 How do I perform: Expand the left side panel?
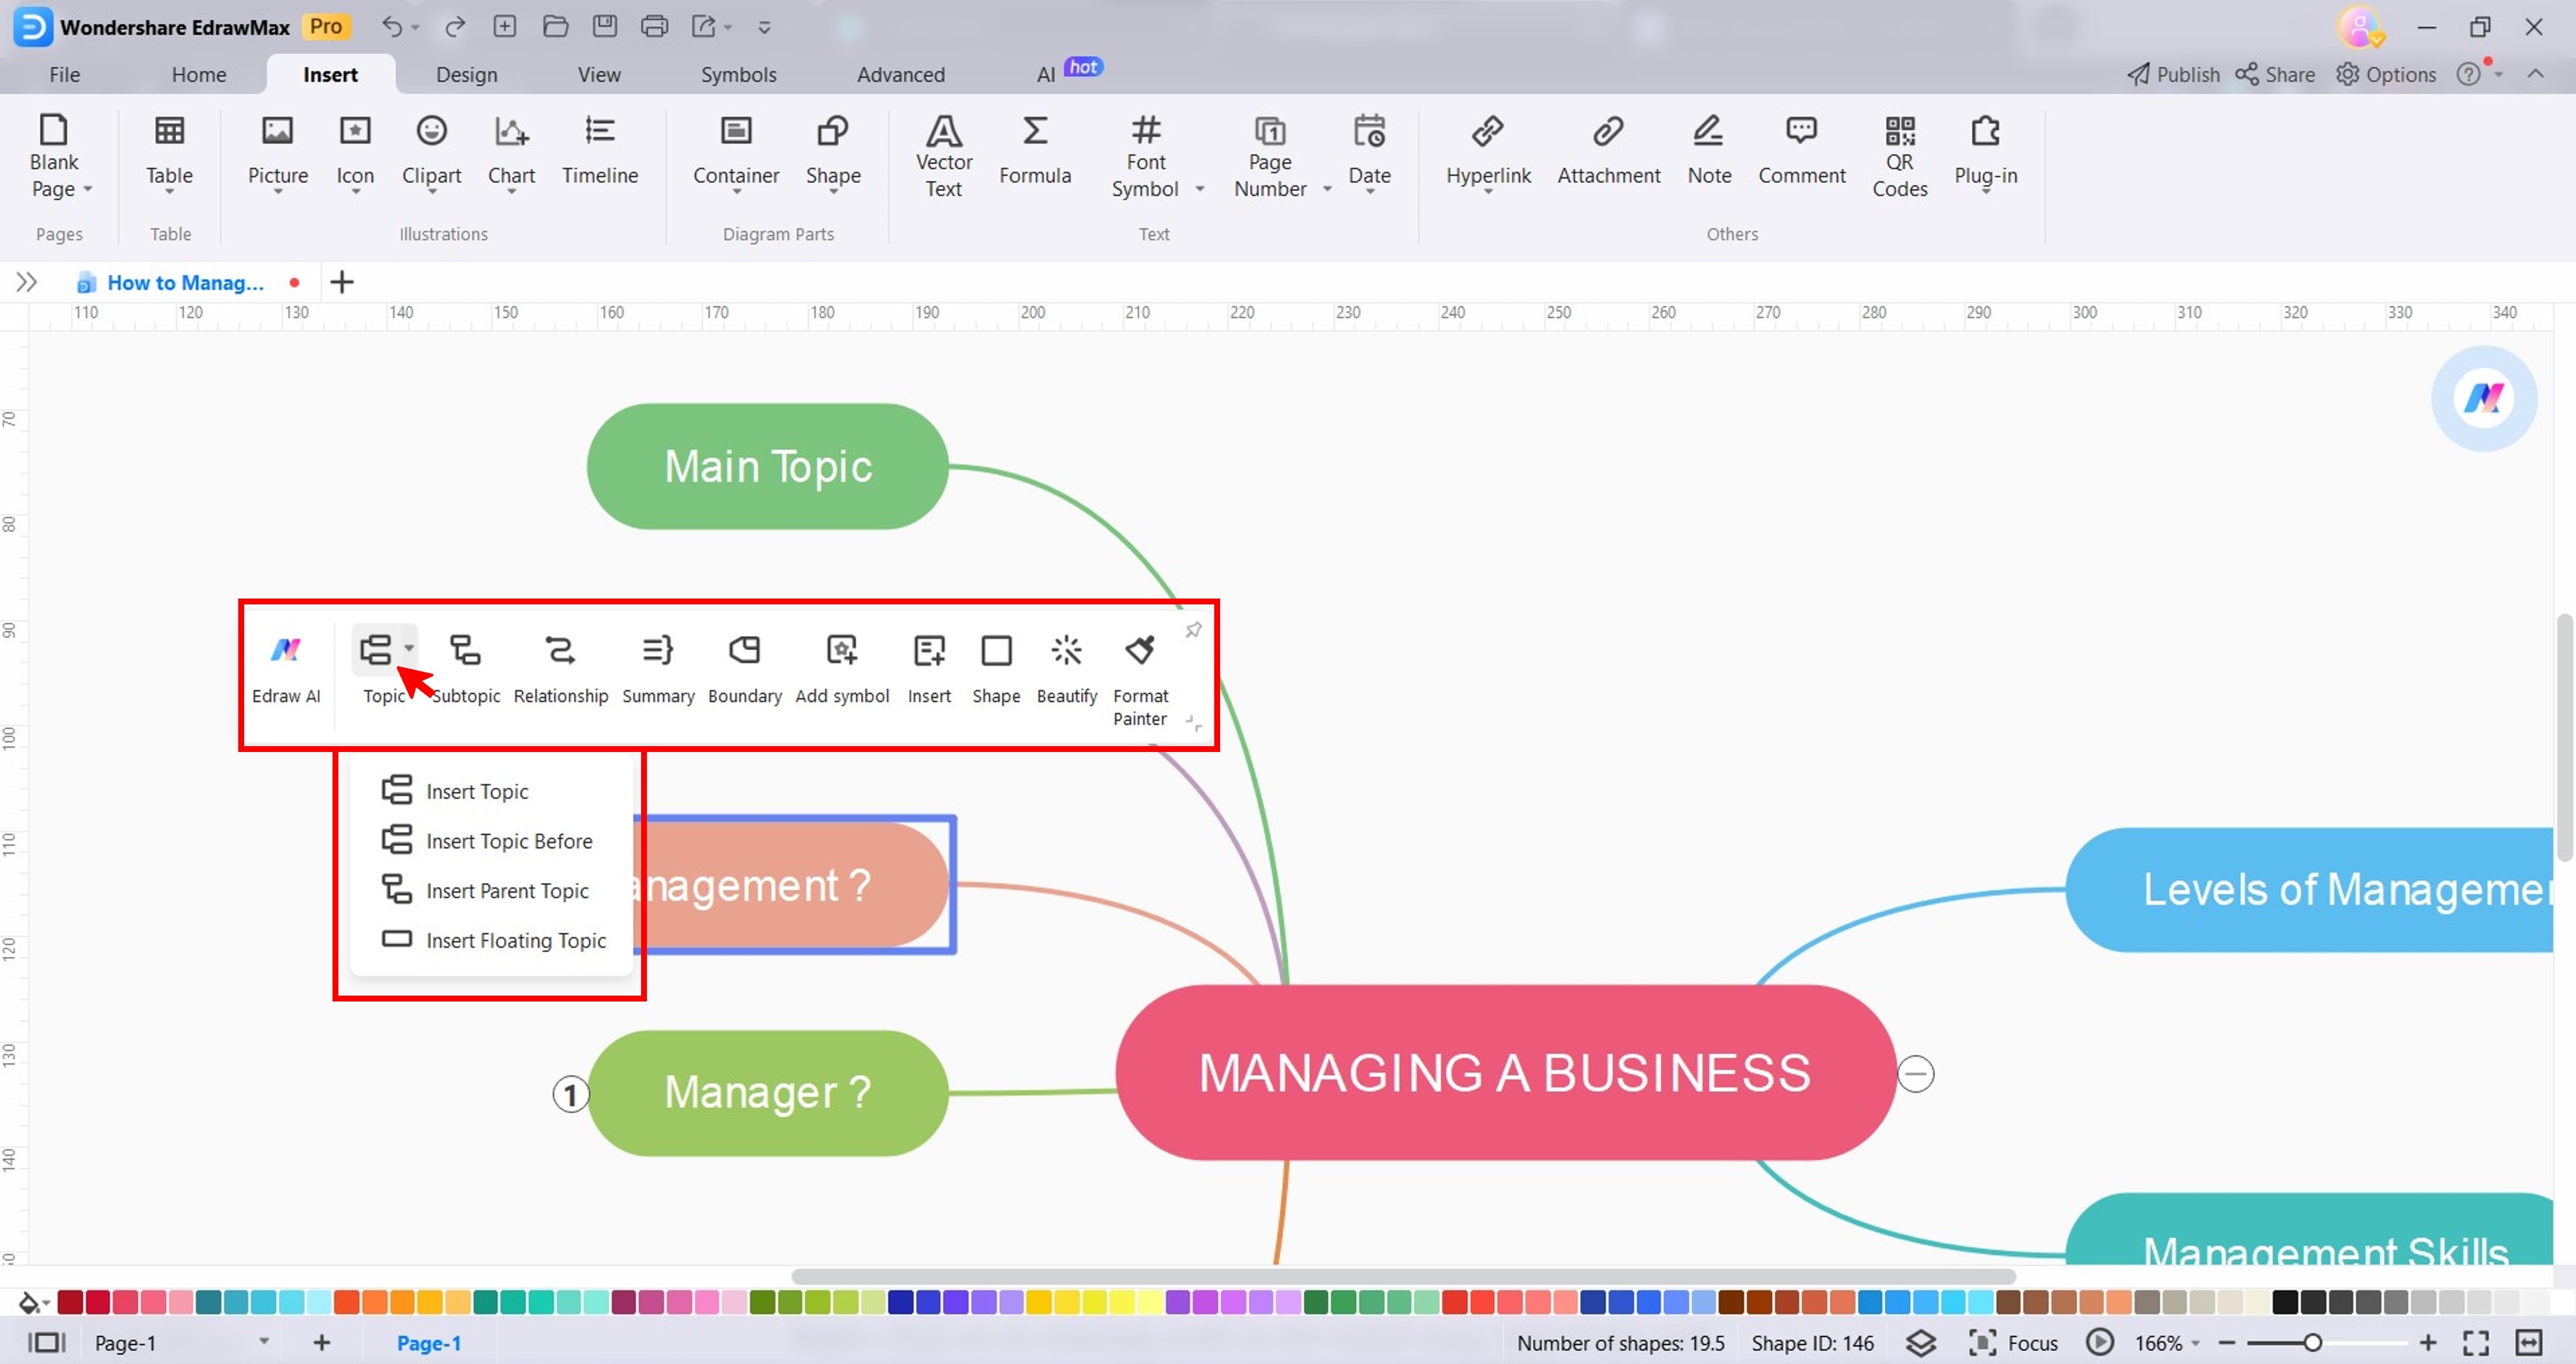point(26,282)
